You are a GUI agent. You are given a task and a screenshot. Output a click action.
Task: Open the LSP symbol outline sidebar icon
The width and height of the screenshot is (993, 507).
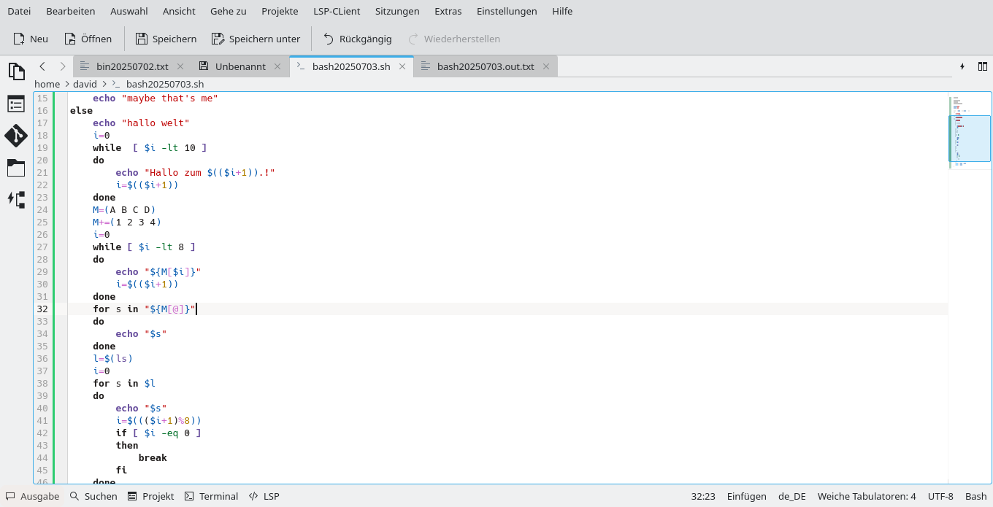(16, 199)
